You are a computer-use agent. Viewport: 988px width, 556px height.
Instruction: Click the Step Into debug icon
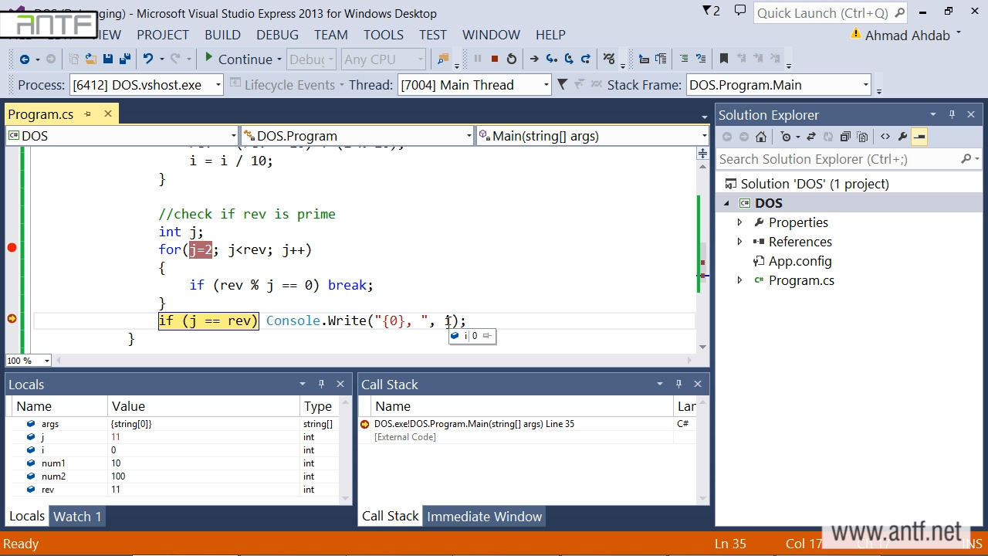551,59
